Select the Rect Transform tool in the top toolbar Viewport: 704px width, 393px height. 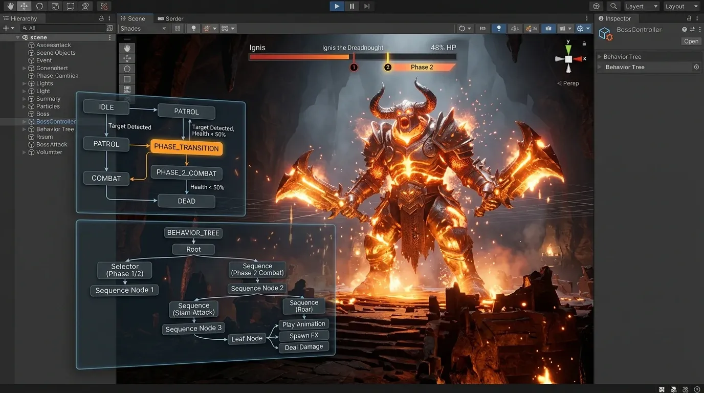[70, 6]
